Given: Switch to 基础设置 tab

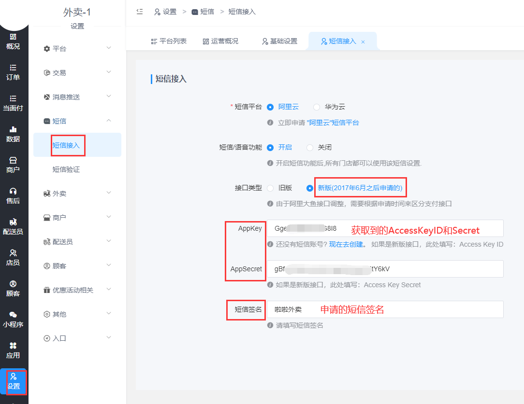Looking at the screenshot, I should (280, 42).
